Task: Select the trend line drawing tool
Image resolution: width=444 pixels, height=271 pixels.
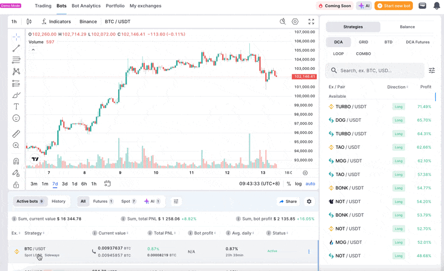Action: [x=16, y=48]
